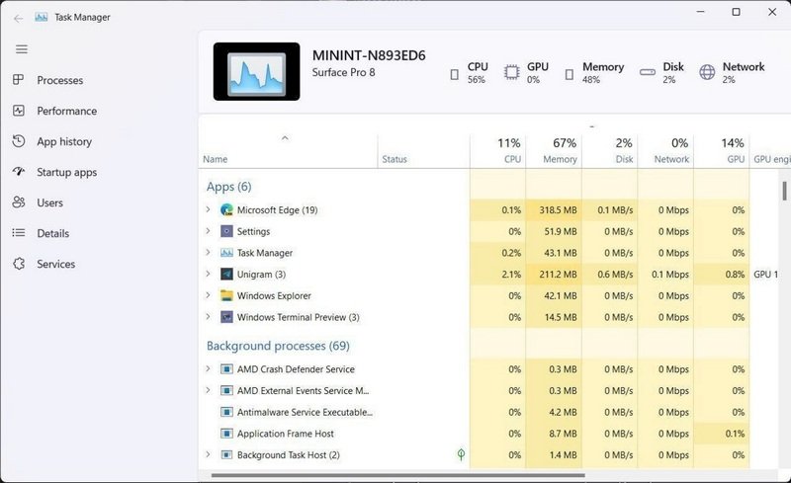This screenshot has width=791, height=483.
Task: Click the Network globe icon in header
Action: point(707,72)
